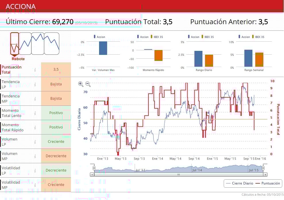Select the Rebote phase box in cycle diagram
The height and width of the screenshot is (200, 284).
pos(14,43)
